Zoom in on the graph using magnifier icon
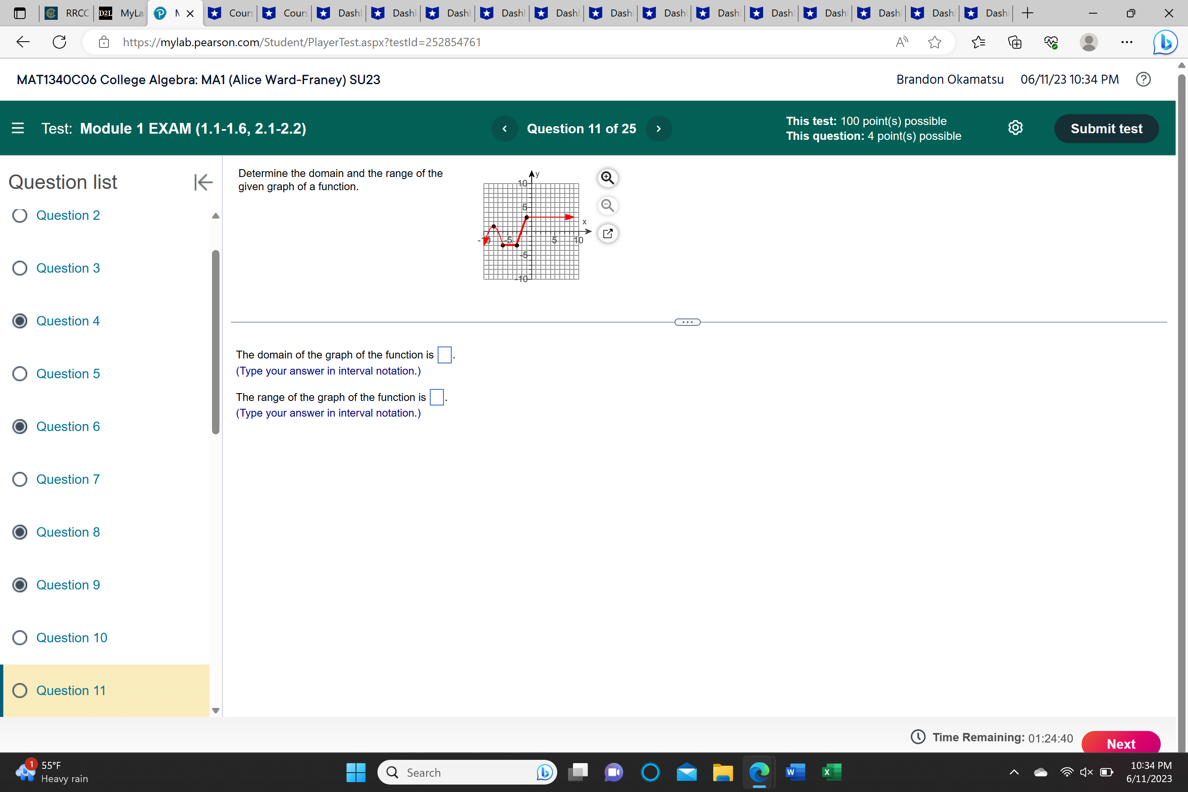The height and width of the screenshot is (792, 1188). pyautogui.click(x=608, y=178)
